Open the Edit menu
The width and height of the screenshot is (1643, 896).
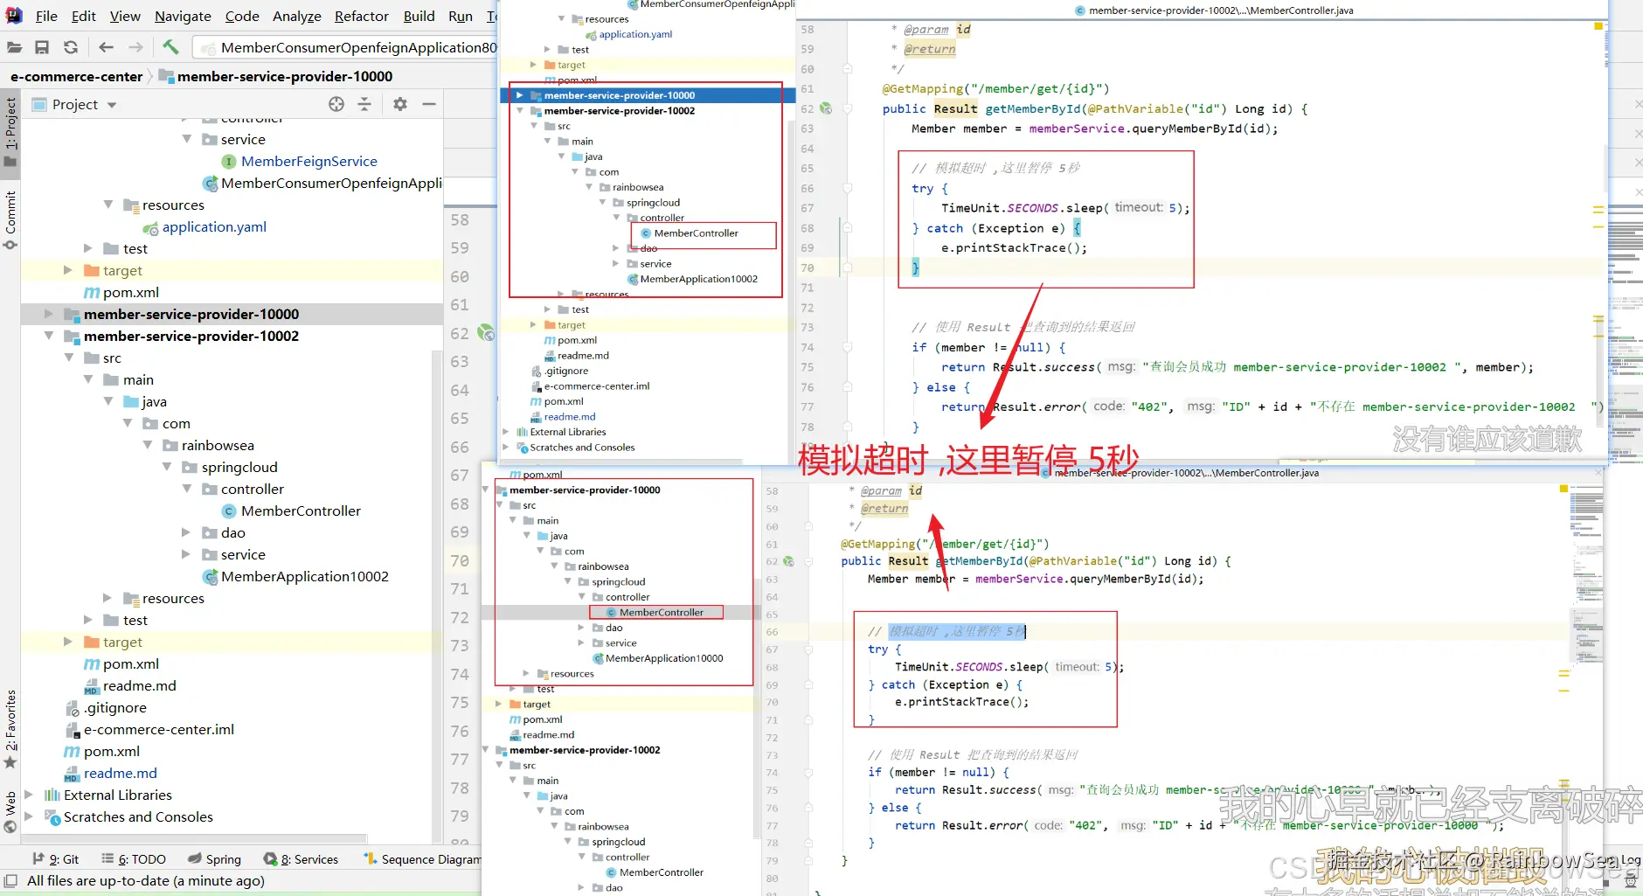point(84,16)
